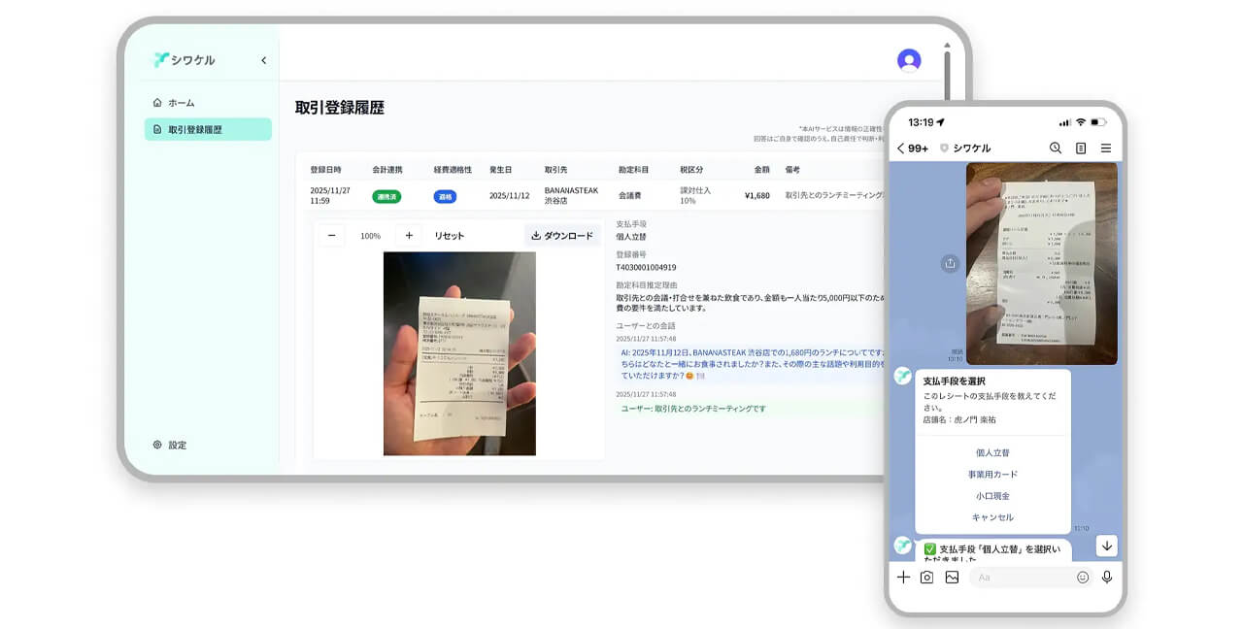This screenshot has height=629, width=1243.
Task: Download the receipt via the ダウンロード icon
Action: pyautogui.click(x=562, y=234)
